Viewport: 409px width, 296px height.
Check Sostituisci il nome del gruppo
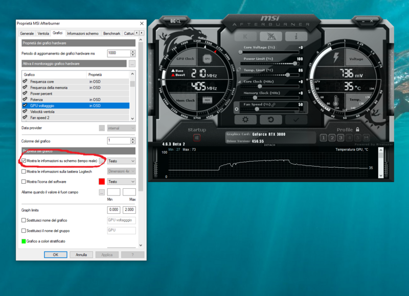tap(24, 231)
